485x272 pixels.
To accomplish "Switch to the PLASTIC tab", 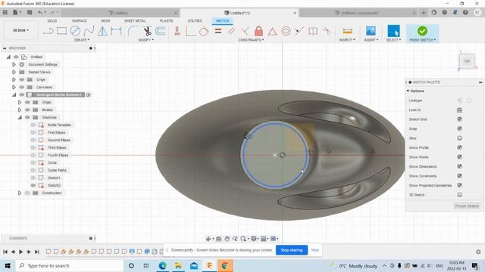I will click(x=167, y=20).
